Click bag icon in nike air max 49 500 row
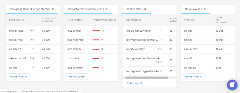Image resolution: width=240 pixels, height=93 pixels. tap(33, 39)
